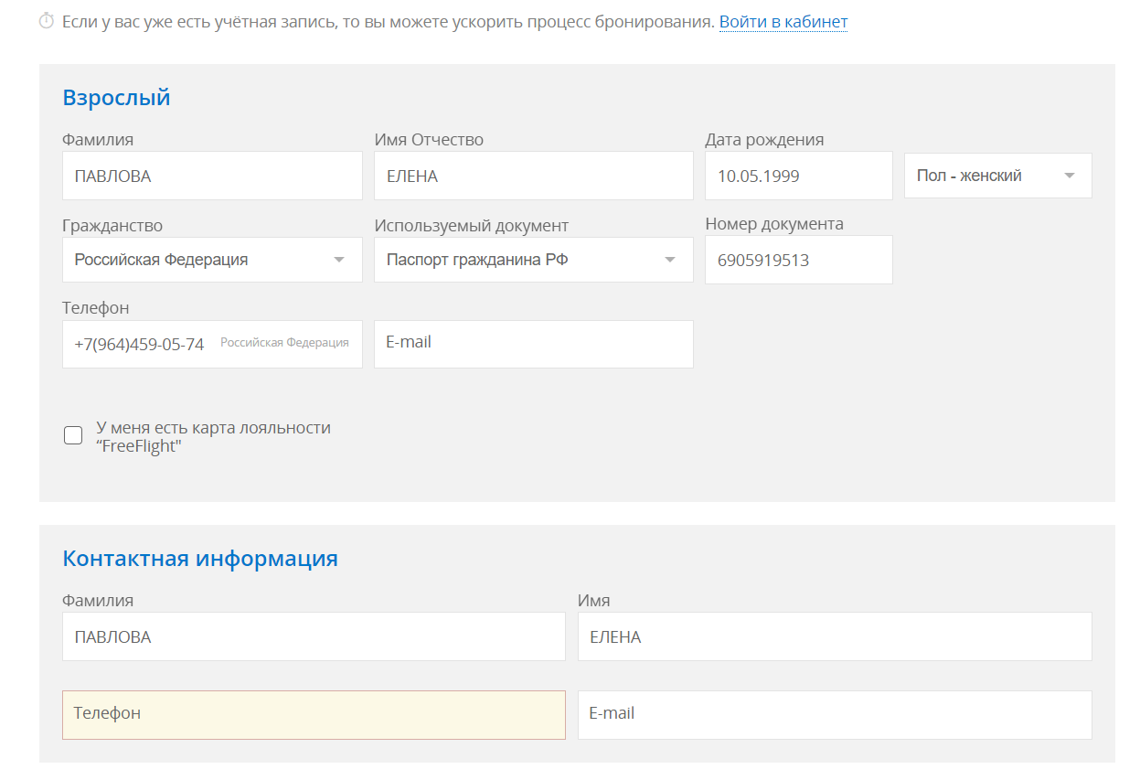The image size is (1140, 780).
Task: Open the Войти в кабинет link
Action: click(783, 22)
